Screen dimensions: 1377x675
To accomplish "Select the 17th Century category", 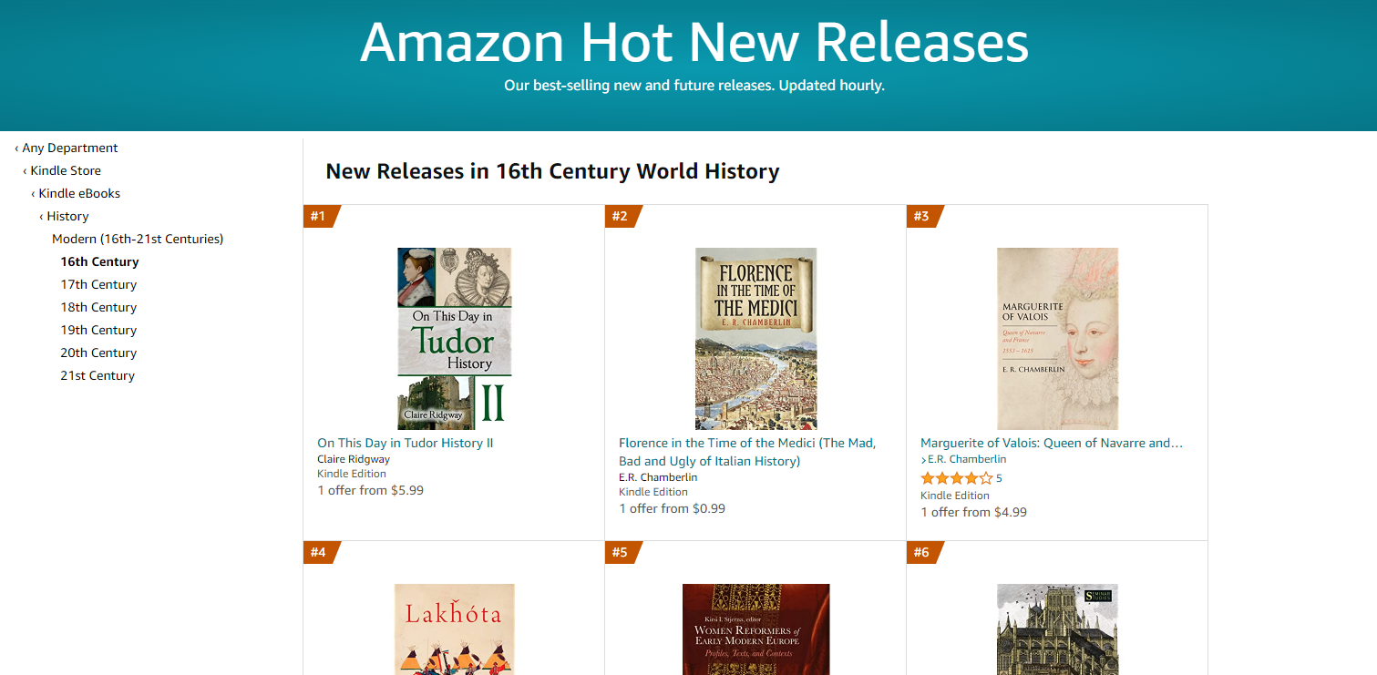I will pos(98,284).
